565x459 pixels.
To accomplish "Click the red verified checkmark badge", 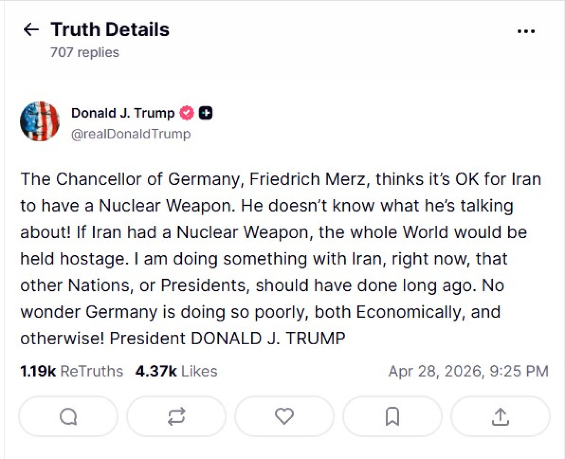I will (x=187, y=113).
